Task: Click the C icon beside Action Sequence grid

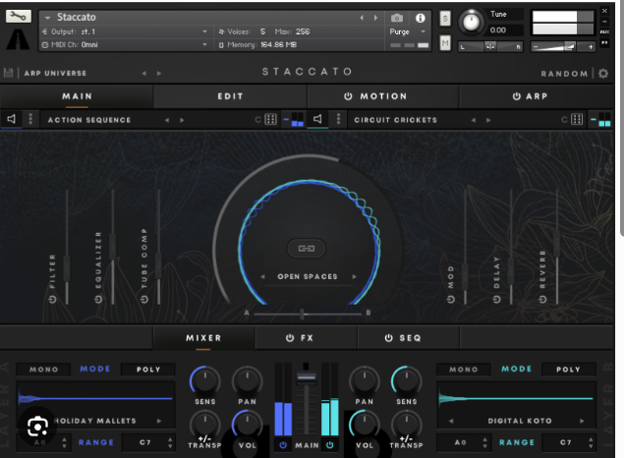Action: point(258,120)
